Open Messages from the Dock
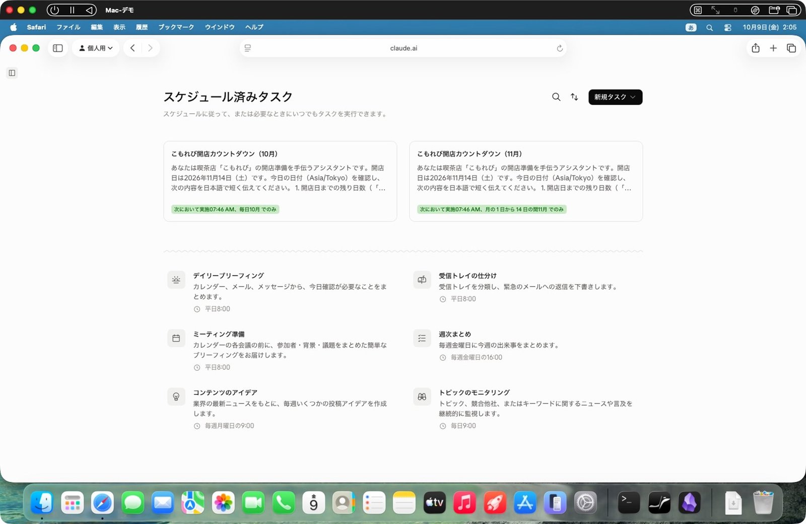Image resolution: width=806 pixels, height=524 pixels. tap(132, 502)
